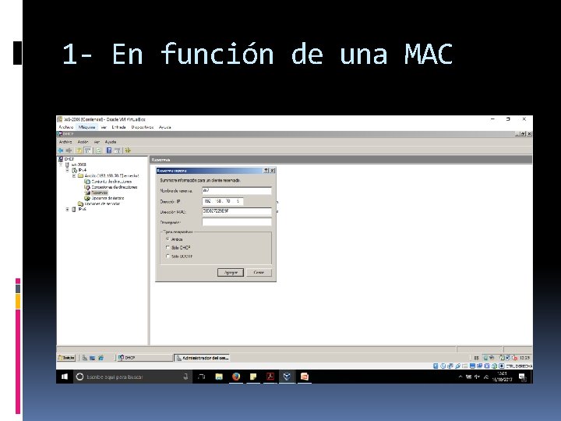Screen dimensions: 561x421
Task: Select the DHCP root tree node
Action: coord(69,159)
